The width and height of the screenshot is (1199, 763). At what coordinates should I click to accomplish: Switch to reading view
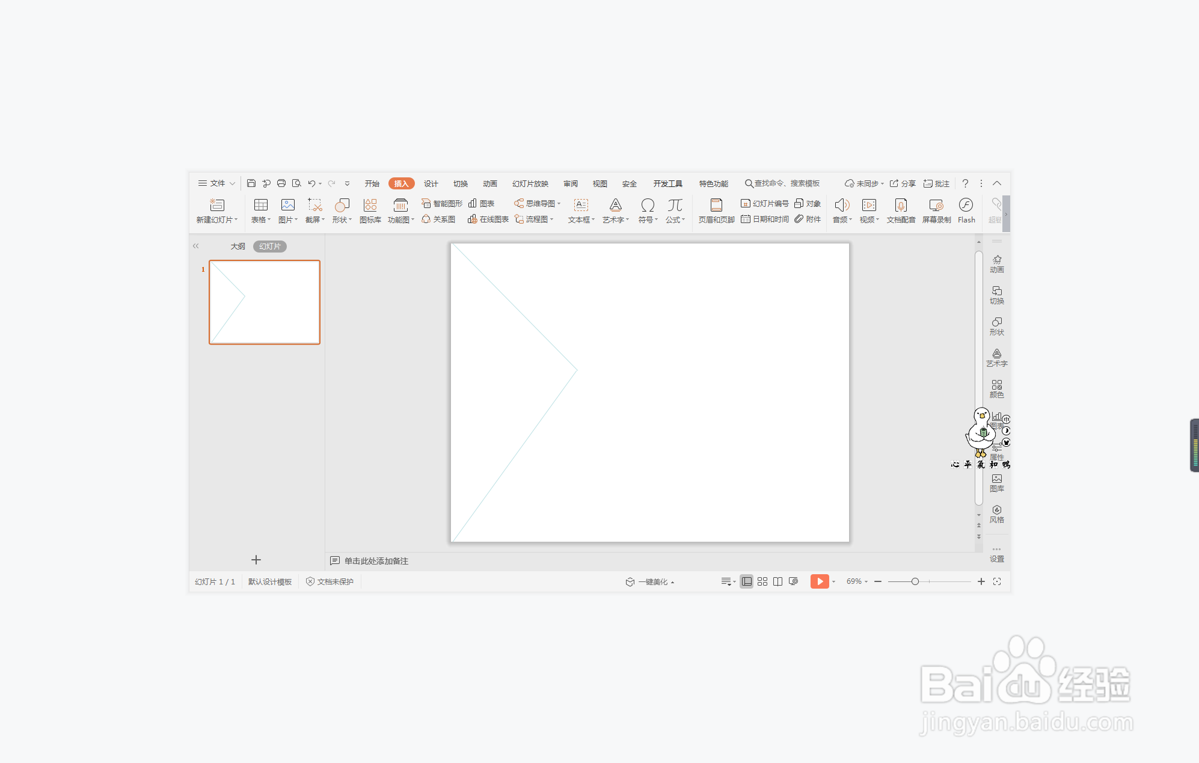tap(777, 581)
